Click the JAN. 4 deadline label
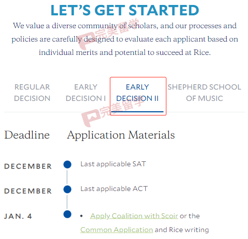Screen dimensions: 248x239 (18, 216)
